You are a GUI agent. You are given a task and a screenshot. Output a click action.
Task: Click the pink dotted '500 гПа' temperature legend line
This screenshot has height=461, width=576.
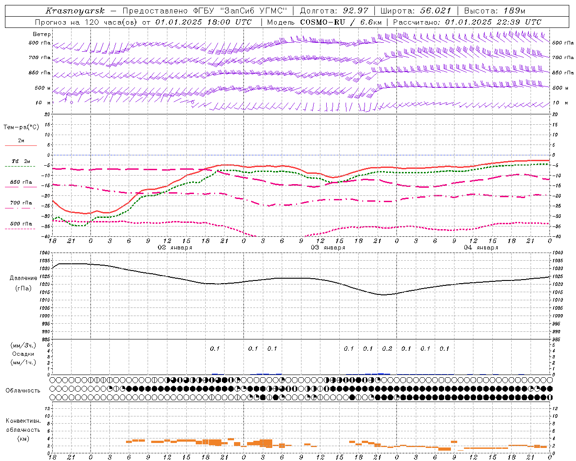click(x=21, y=229)
